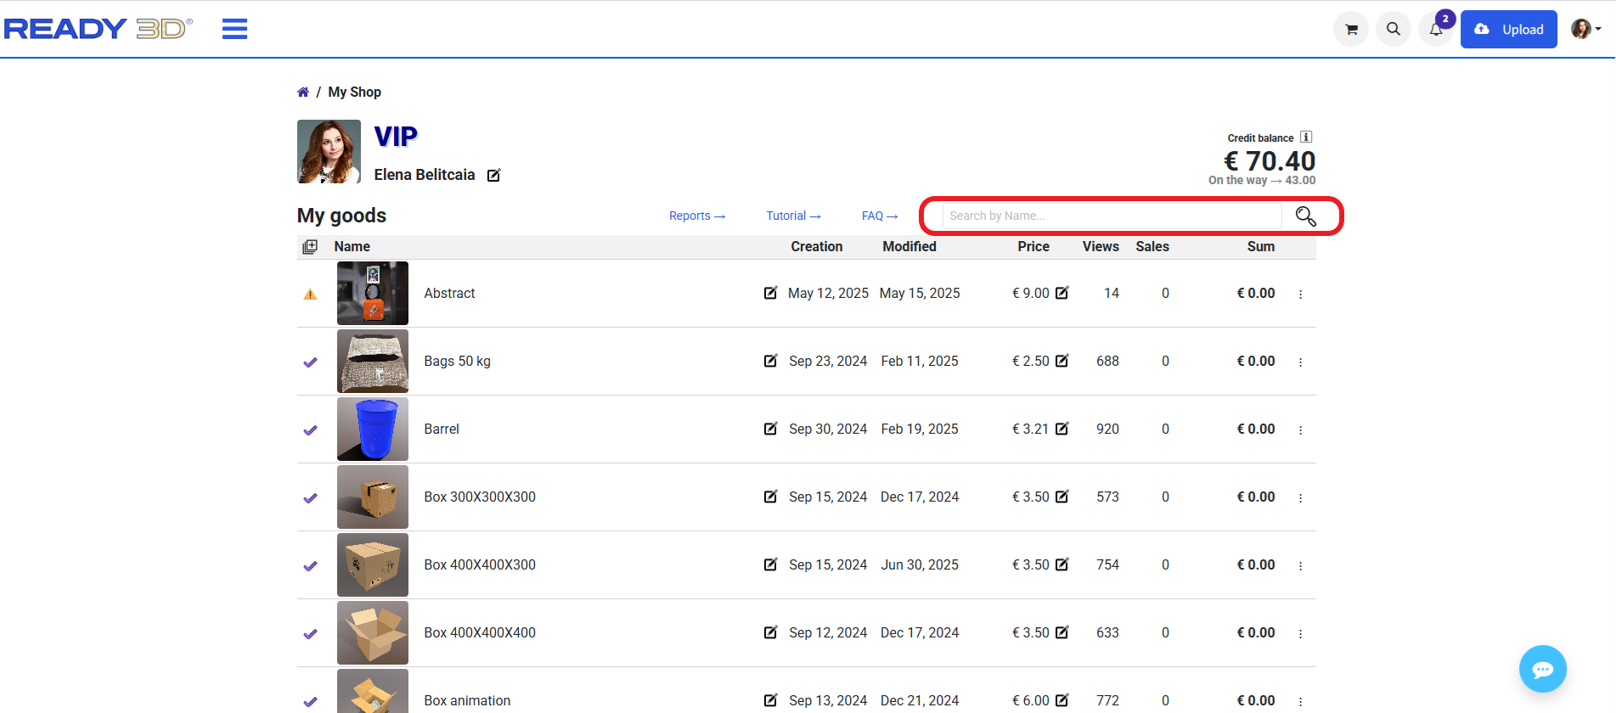This screenshot has width=1616, height=713.
Task: Click the status checkmark of Box 300X300X300
Action: click(310, 497)
